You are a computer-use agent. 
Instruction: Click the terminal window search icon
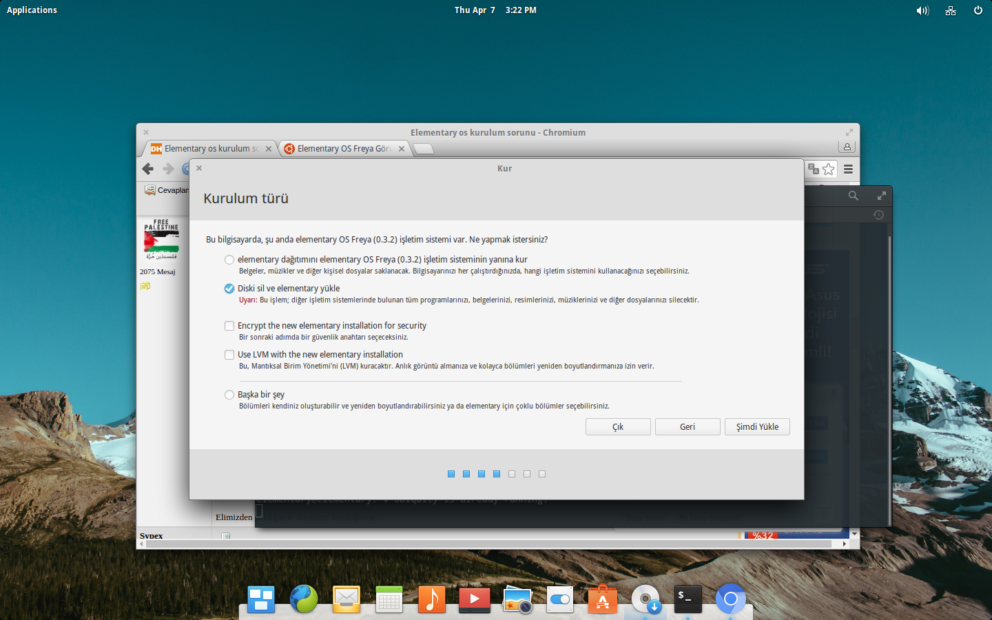854,196
